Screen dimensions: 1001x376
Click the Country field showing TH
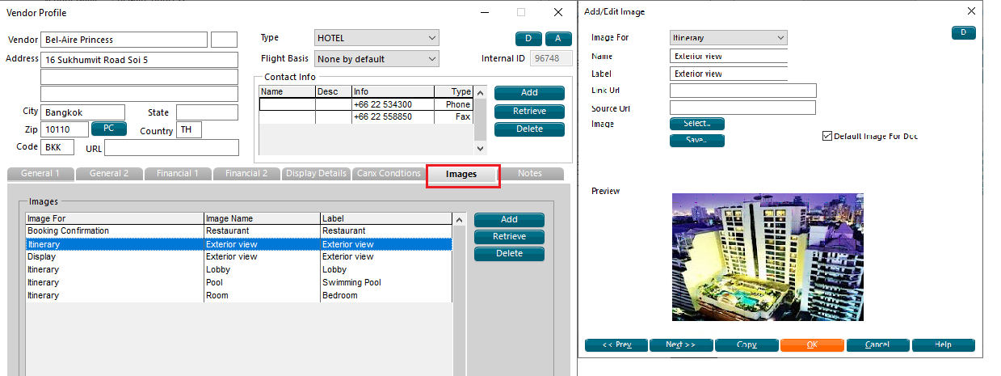click(189, 130)
